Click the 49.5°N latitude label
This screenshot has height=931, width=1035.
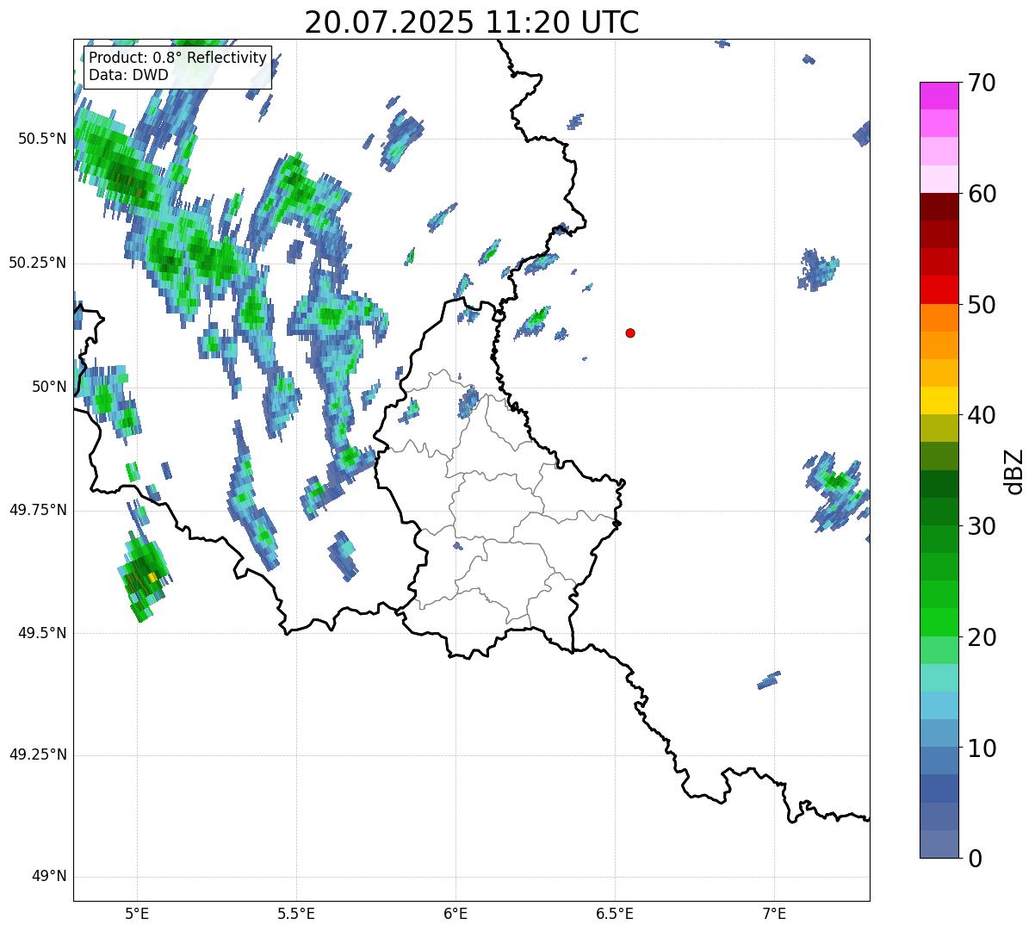coord(43,633)
